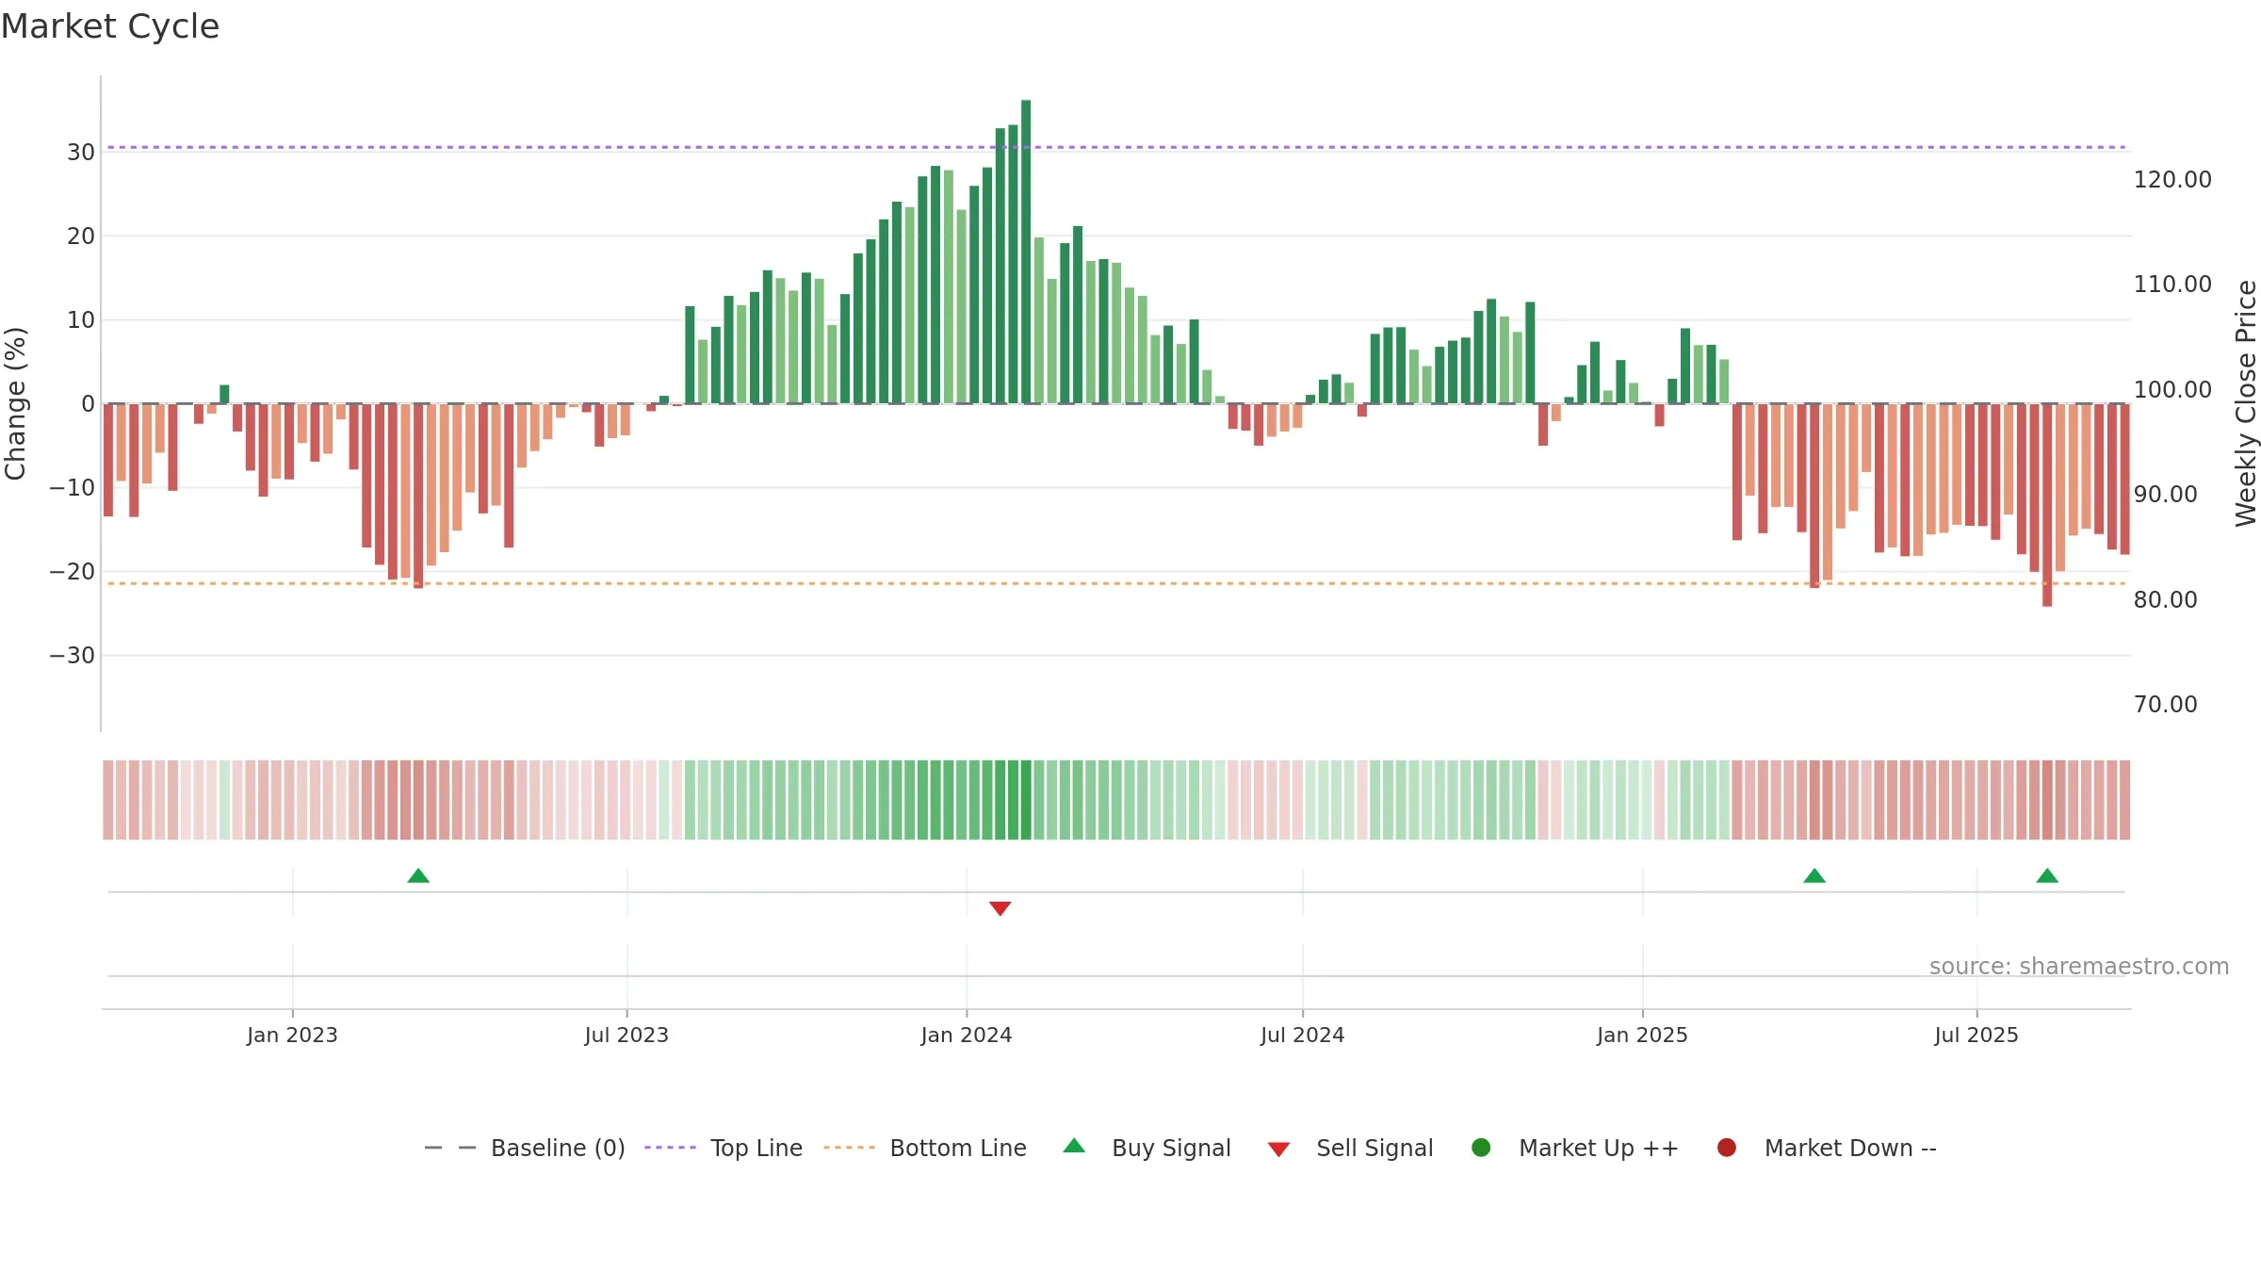Click the 70.00 price tick label
Screen dimensions: 2261x1272
[x=2165, y=704]
